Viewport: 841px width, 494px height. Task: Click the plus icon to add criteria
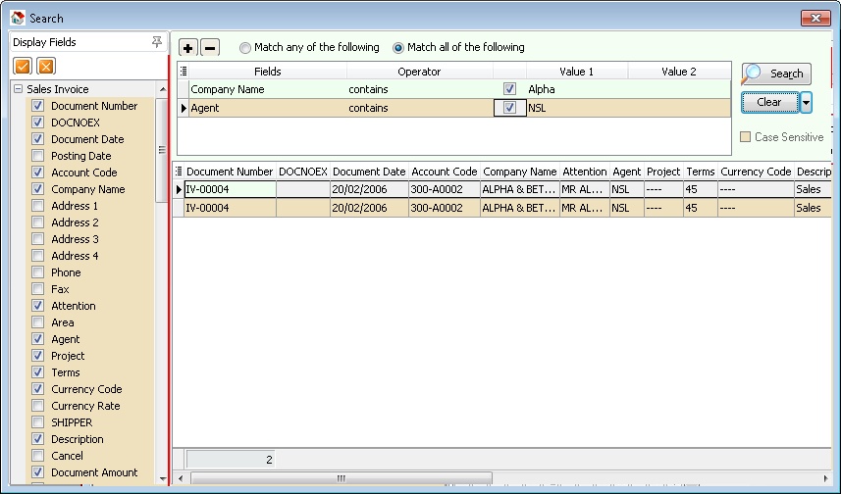[x=188, y=48]
